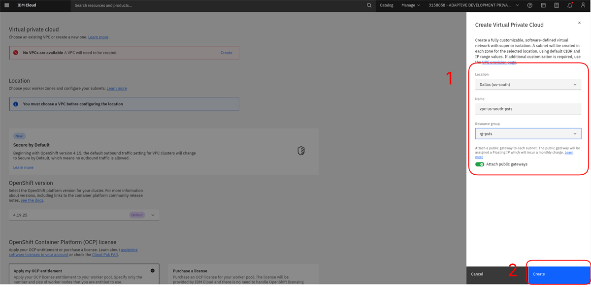This screenshot has width=591, height=287.
Task: Open the cost estimator calculator icon
Action: 557,5
